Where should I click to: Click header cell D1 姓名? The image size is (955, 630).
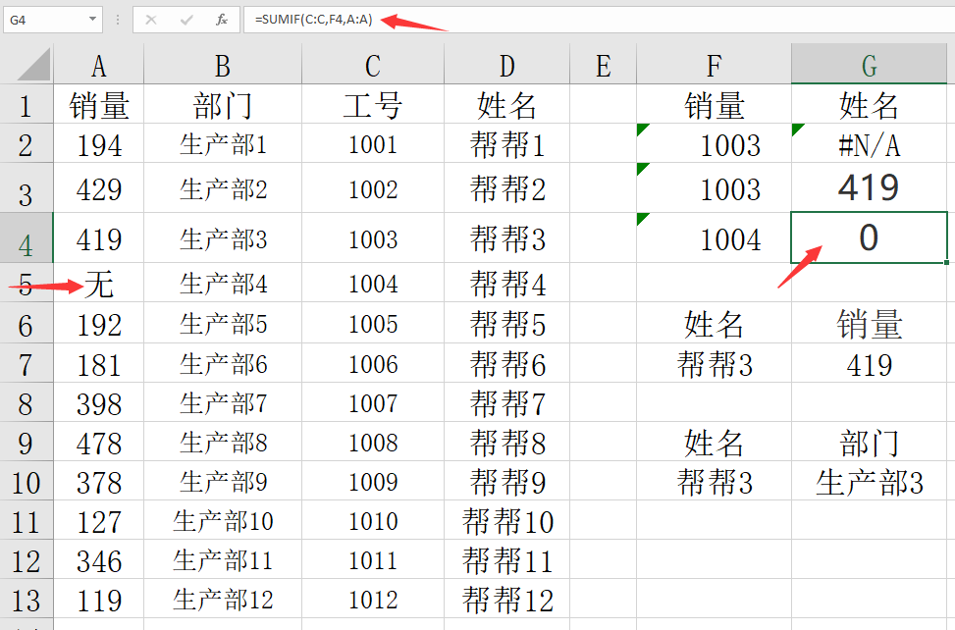(x=506, y=104)
